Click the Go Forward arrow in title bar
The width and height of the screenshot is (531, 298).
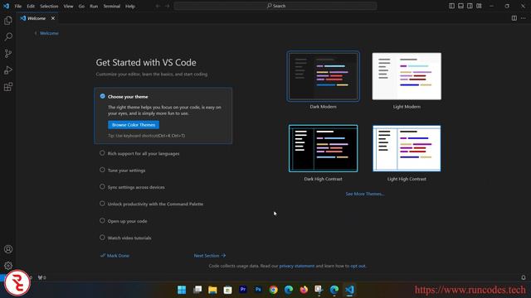[167, 6]
